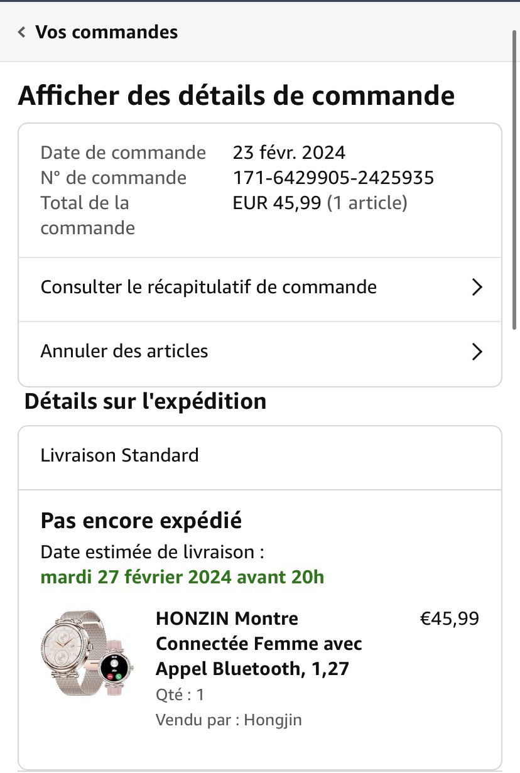Image resolution: width=520 pixels, height=773 pixels.
Task: Click Pas encore expédié status
Action: 141,521
